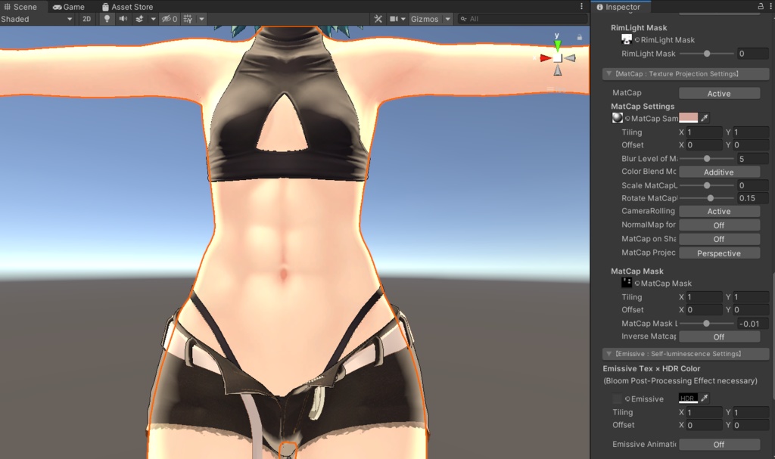Open the Asset Store tab
Viewport: 775px width, 459px height.
pos(126,6)
